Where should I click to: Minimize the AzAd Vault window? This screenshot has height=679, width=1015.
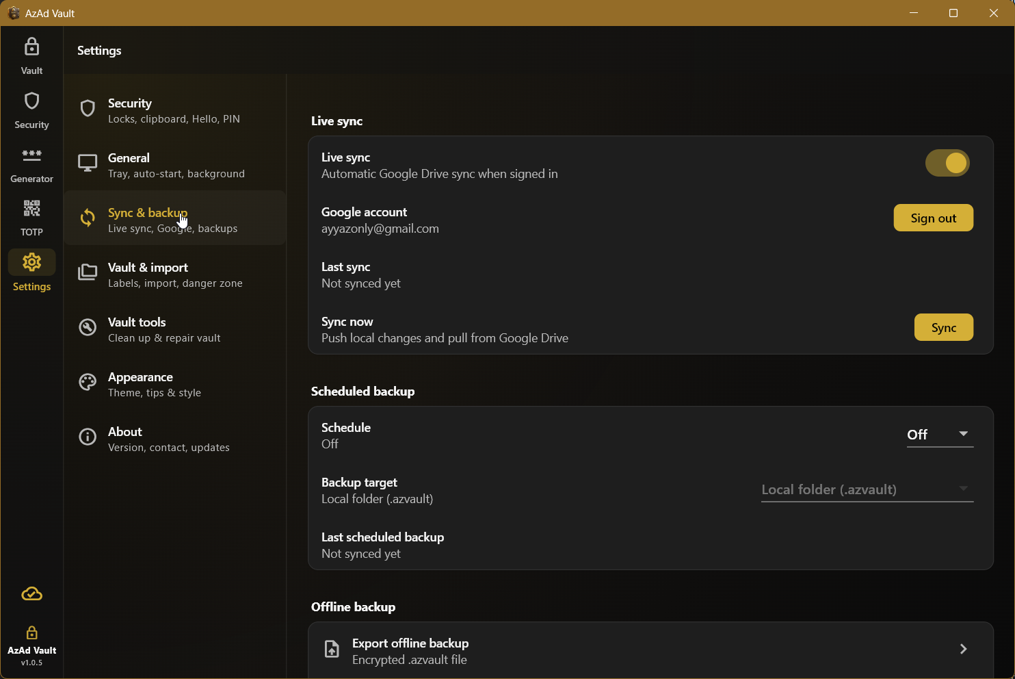coord(914,13)
